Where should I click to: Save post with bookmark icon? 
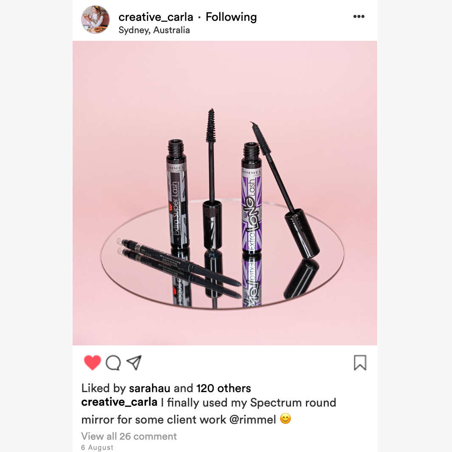tap(360, 363)
